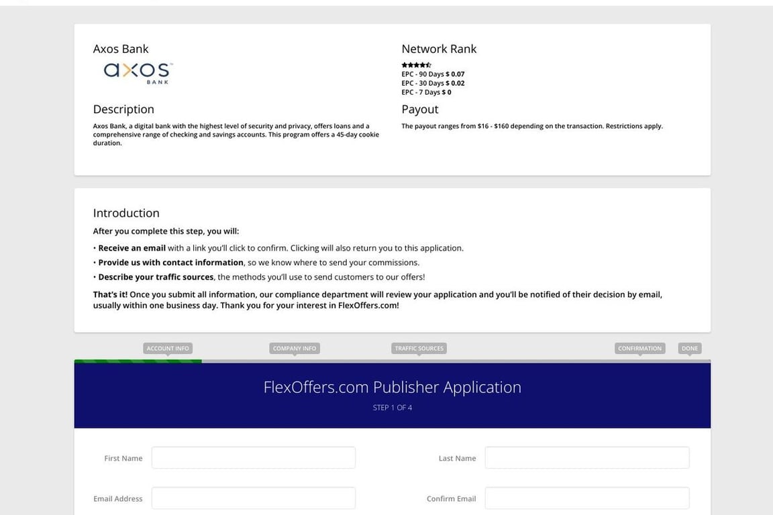Click the FlexOffers.com Publisher Application title
773x515 pixels.
(393, 386)
